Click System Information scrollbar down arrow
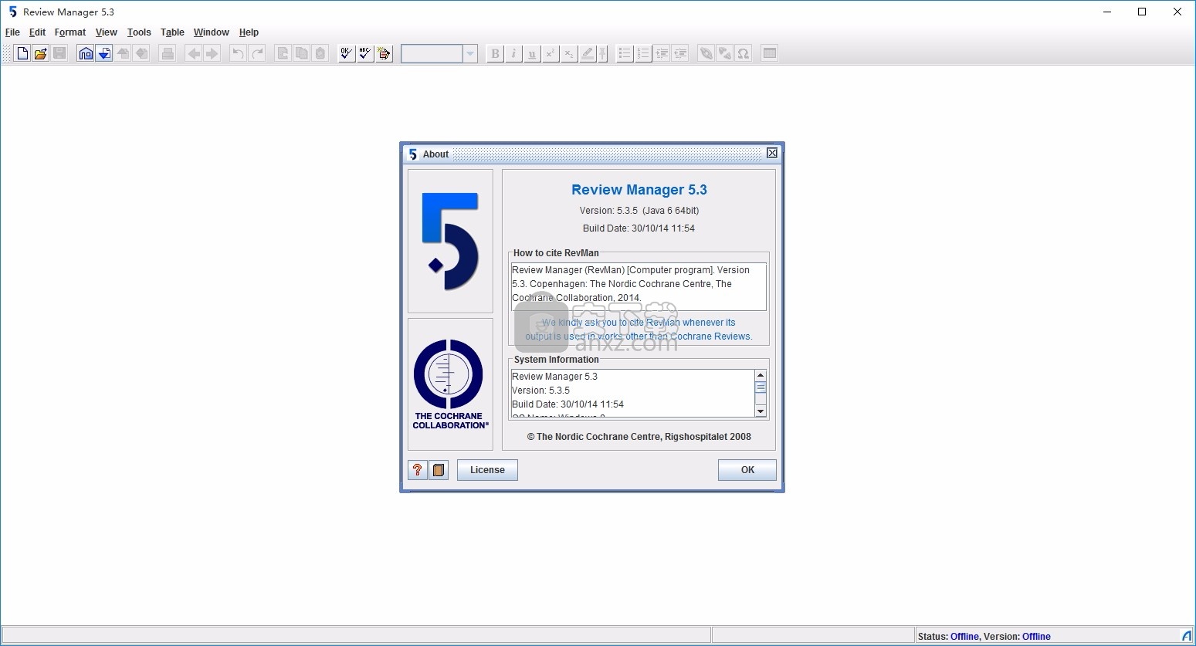 point(761,411)
